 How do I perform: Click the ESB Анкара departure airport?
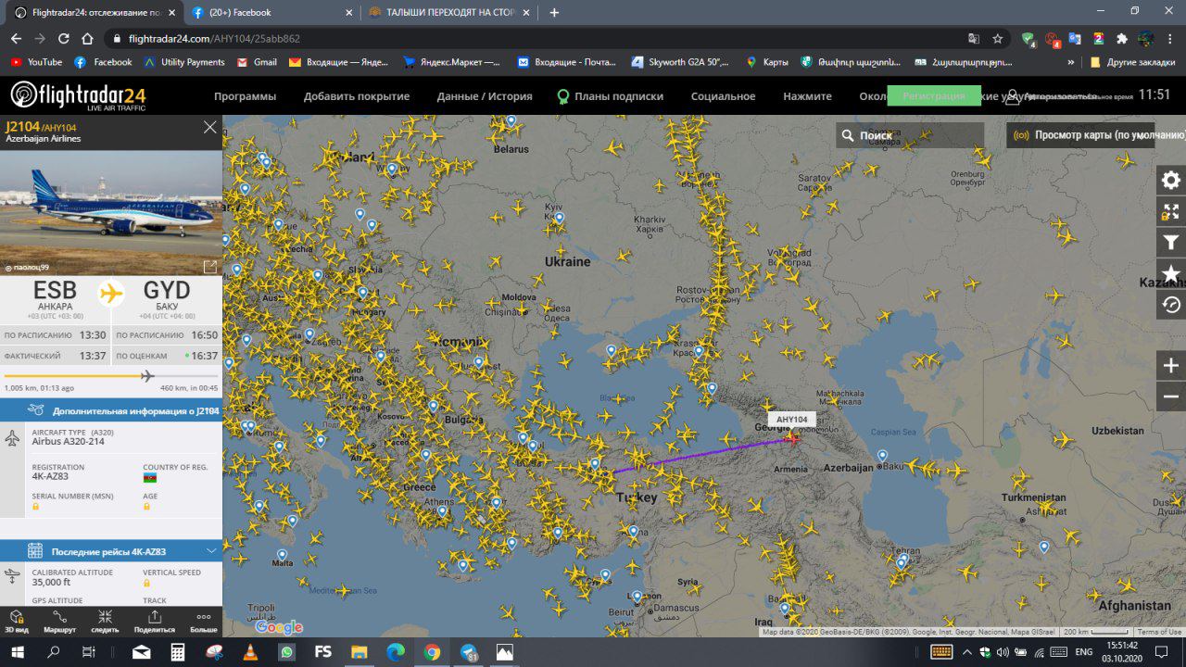click(55, 298)
